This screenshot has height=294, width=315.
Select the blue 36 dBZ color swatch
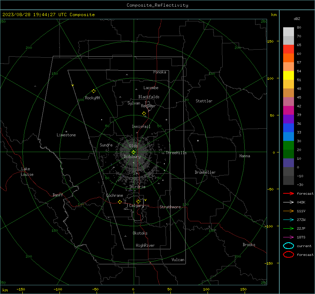click(x=288, y=128)
